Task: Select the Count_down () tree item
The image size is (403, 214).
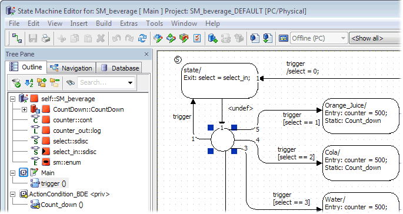Action: point(62,205)
